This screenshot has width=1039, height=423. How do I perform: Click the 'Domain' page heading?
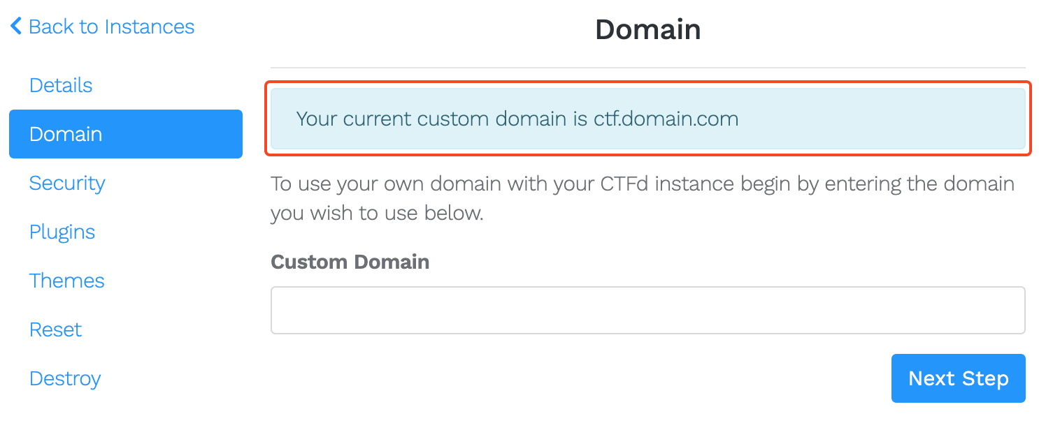pos(647,30)
